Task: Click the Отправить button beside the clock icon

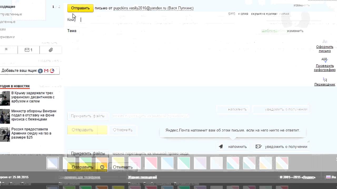Action: [82, 167]
